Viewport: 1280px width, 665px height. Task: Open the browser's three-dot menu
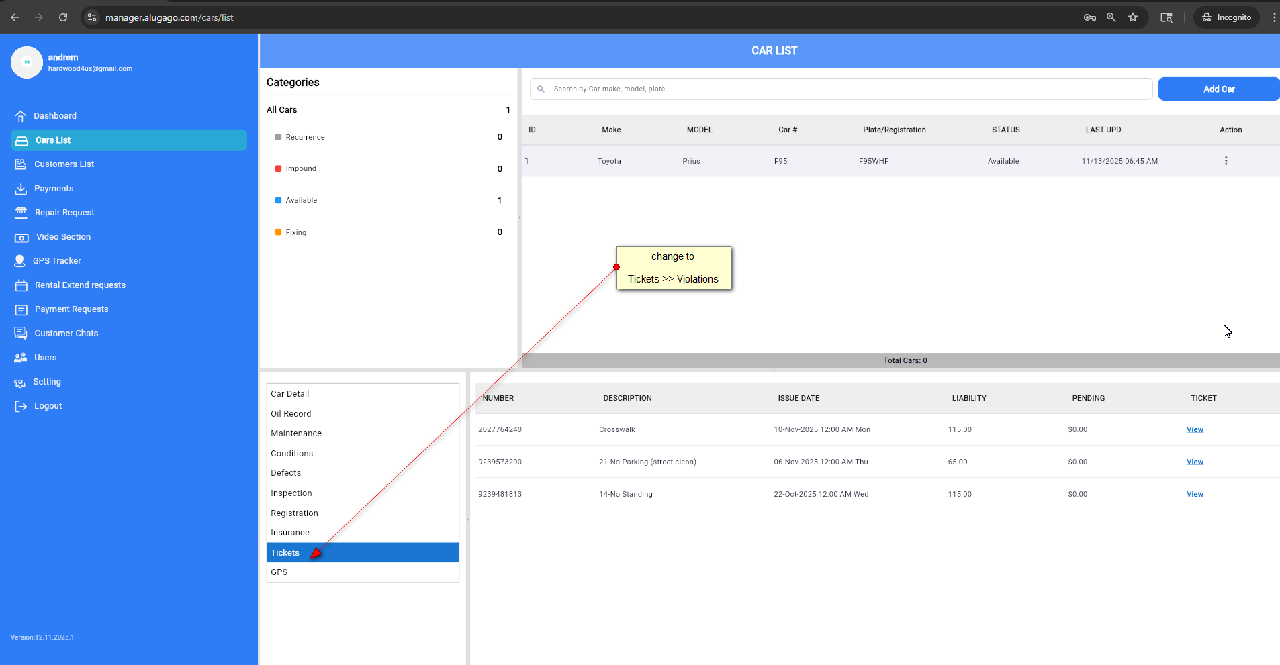[1273, 17]
